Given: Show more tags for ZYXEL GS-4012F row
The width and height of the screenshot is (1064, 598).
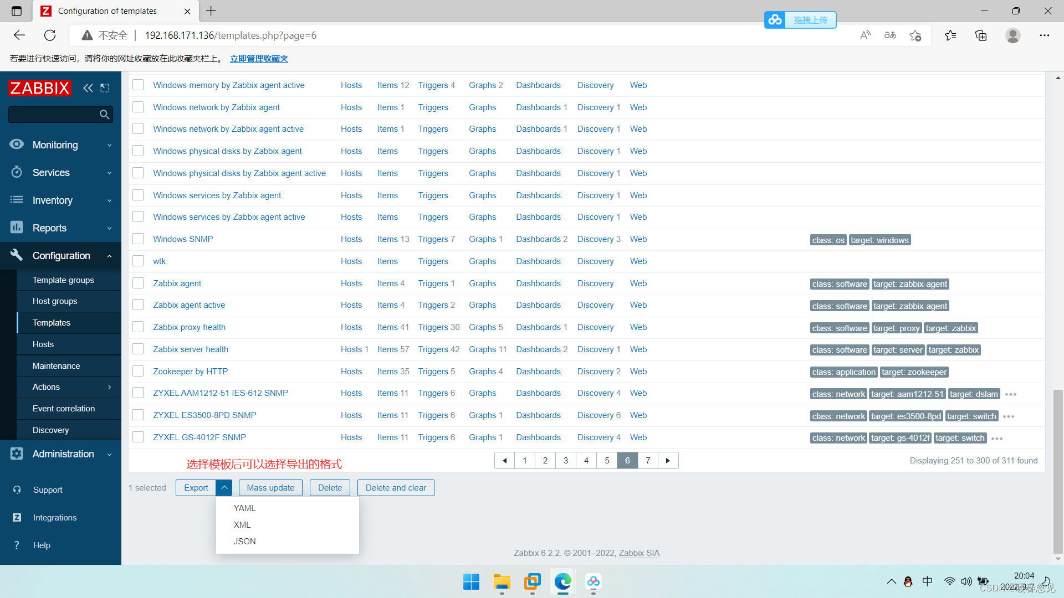Looking at the screenshot, I should (x=997, y=439).
